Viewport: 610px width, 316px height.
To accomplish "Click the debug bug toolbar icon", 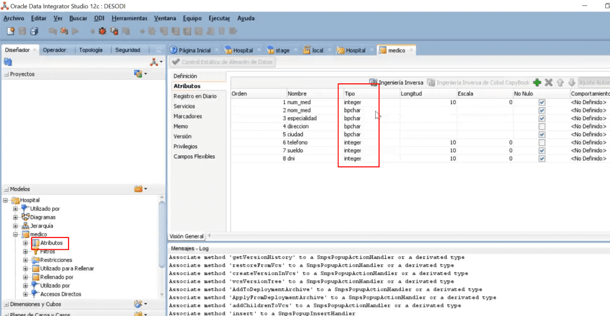I will (102, 31).
